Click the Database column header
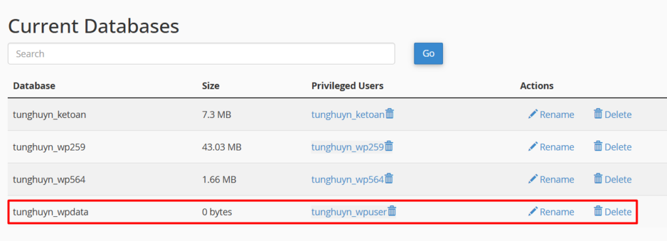 click(x=34, y=86)
